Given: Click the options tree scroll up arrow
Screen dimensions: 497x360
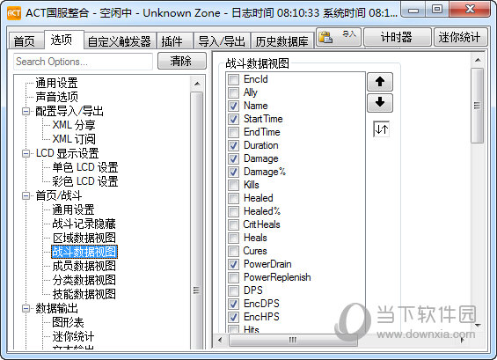Looking at the screenshot, I should [197, 84].
